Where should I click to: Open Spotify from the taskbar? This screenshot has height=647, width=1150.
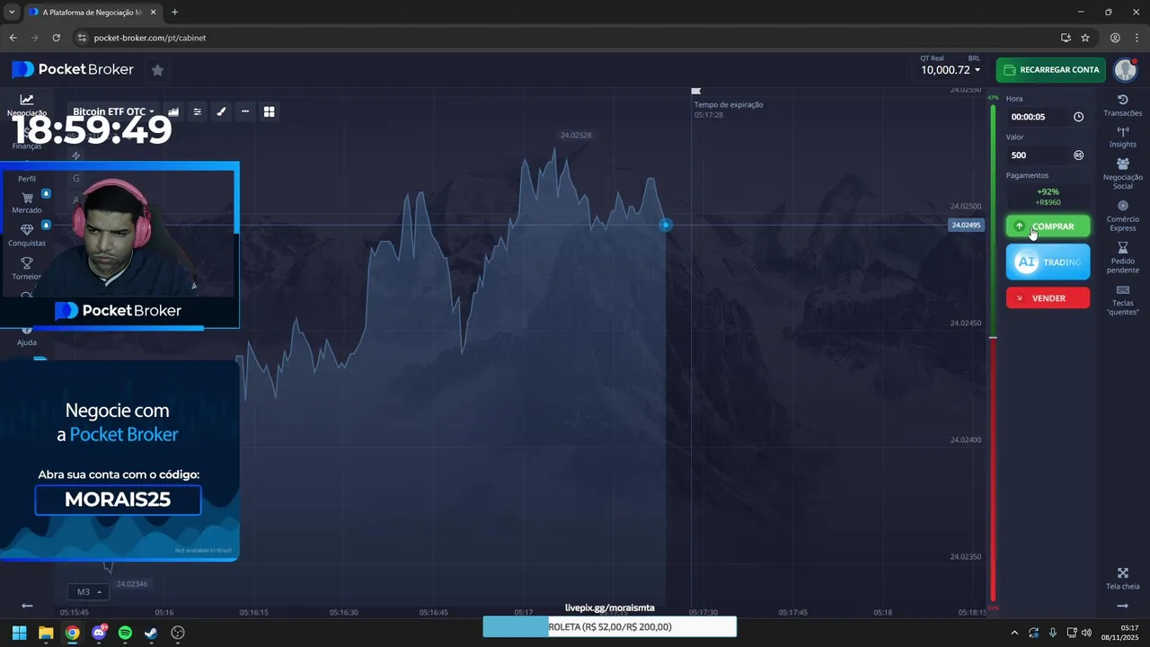(125, 633)
